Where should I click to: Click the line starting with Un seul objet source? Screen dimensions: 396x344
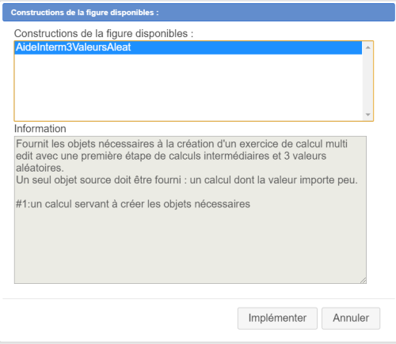(187, 180)
